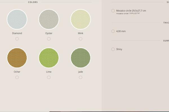169x112 pixels.
Task: Select the Jade color radio button
Action: click(x=81, y=77)
